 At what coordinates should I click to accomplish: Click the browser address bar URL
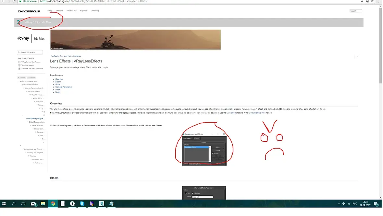(x=93, y=1)
